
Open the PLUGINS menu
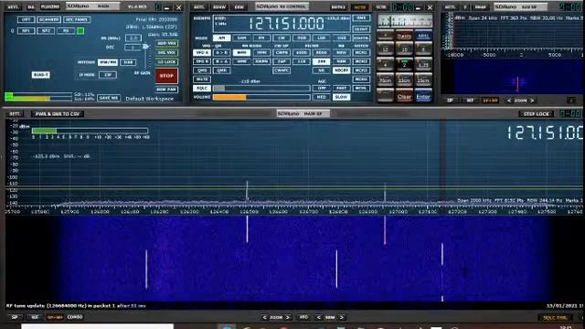coord(50,7)
